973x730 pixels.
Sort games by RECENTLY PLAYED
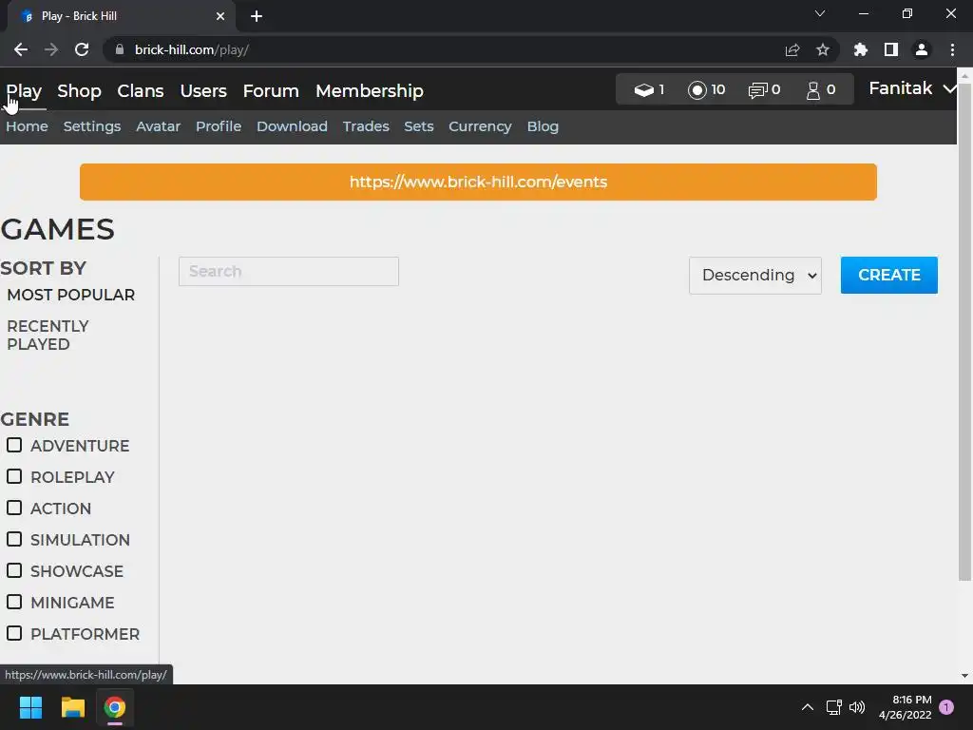click(48, 336)
